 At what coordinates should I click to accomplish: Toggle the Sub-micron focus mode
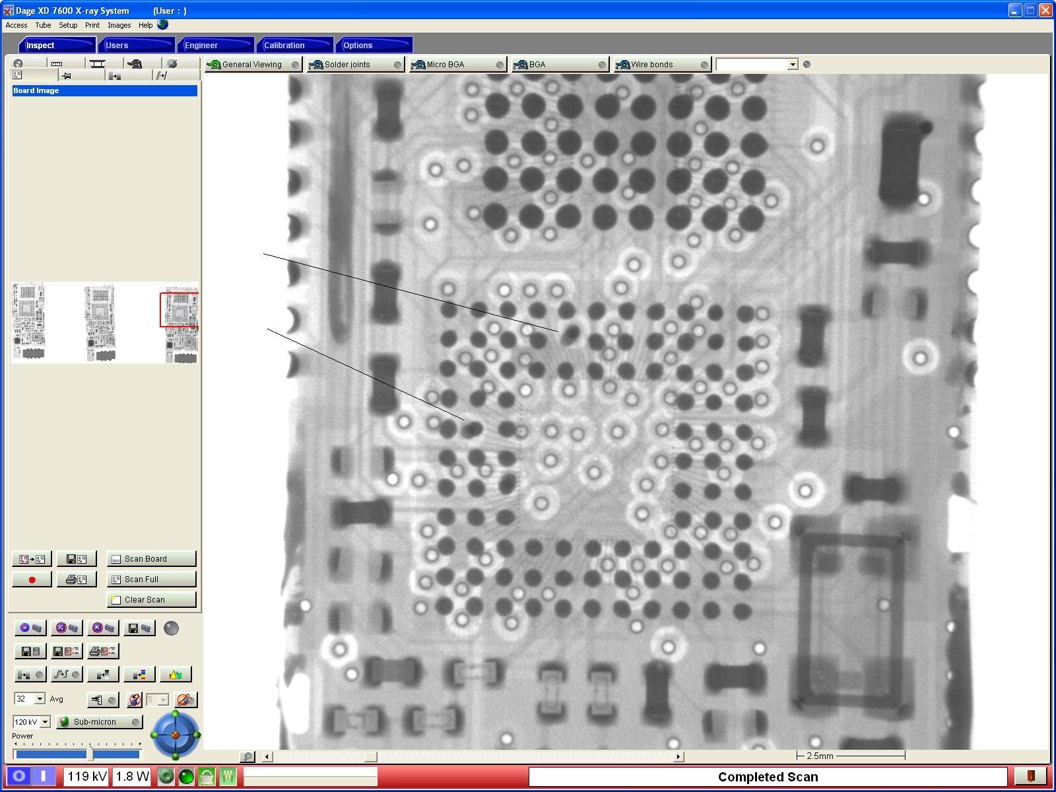(x=100, y=722)
